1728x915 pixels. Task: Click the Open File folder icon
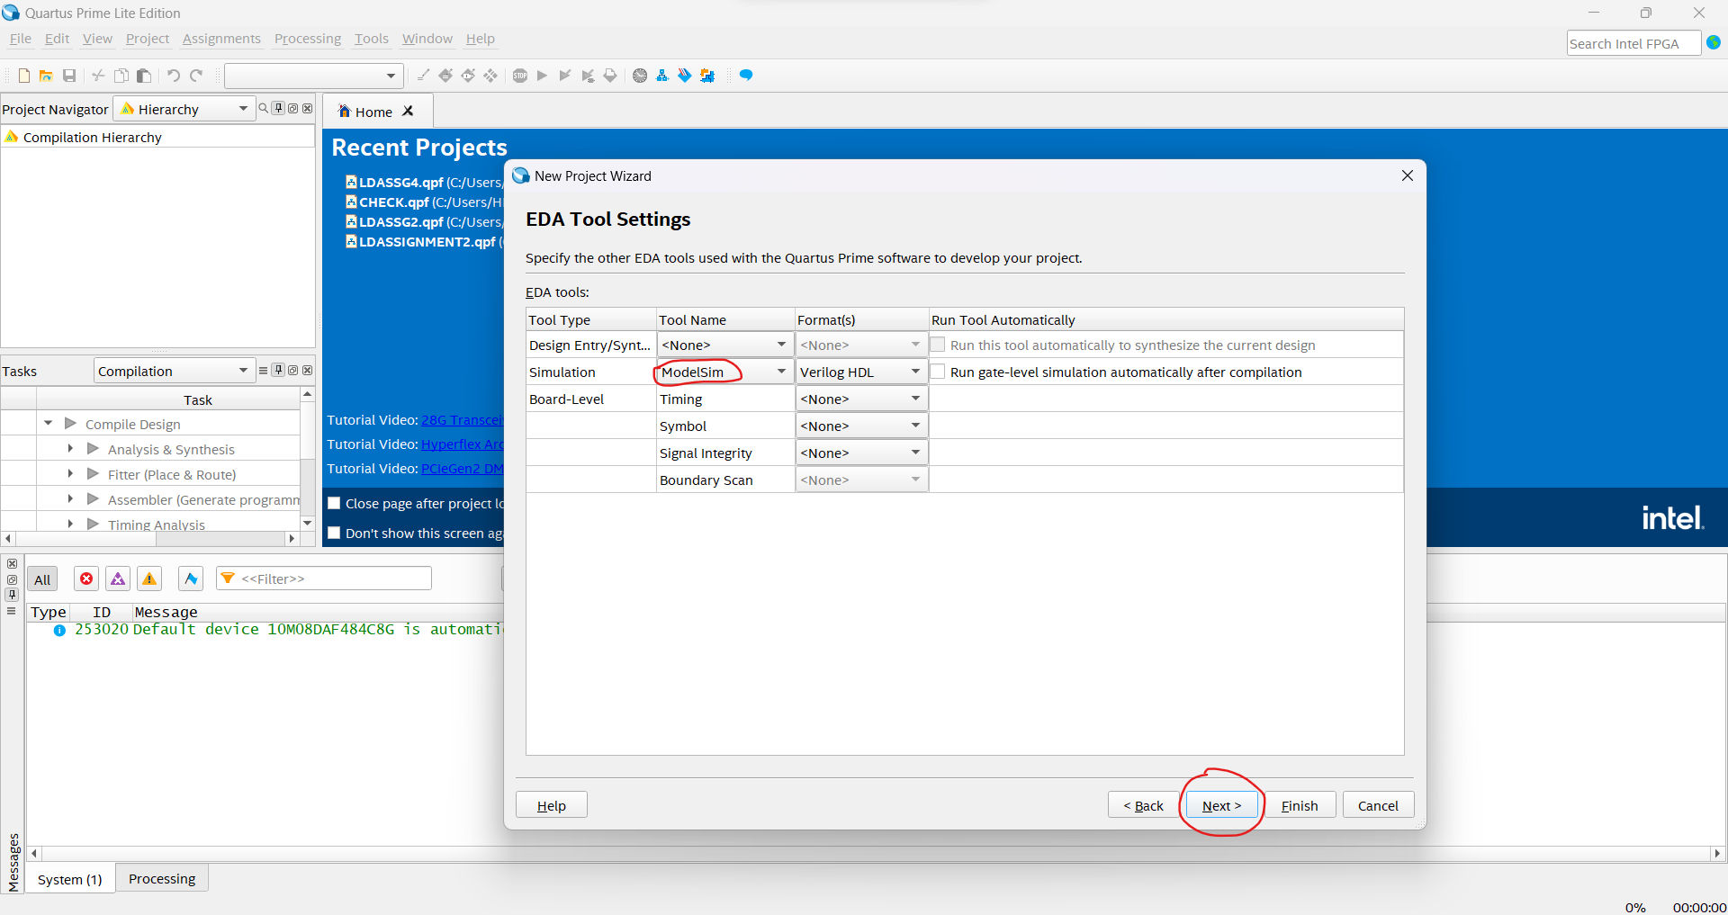[x=46, y=76]
